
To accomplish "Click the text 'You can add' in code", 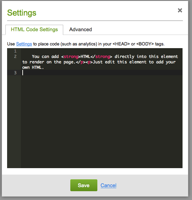I will tap(45, 57).
